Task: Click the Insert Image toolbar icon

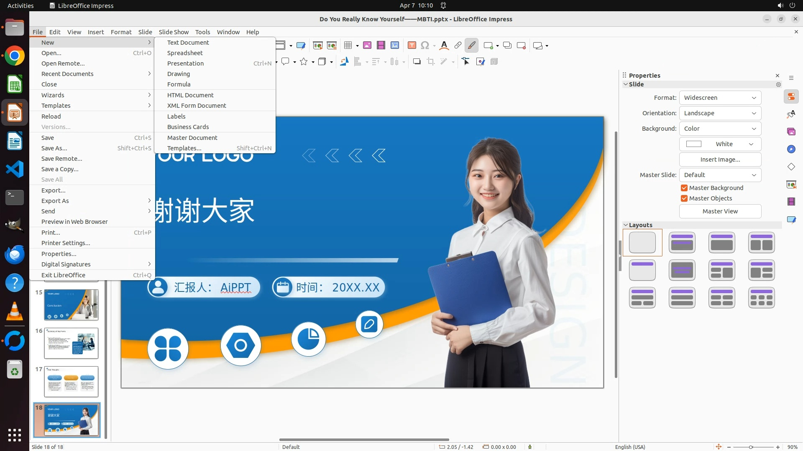Action: tap(367, 45)
